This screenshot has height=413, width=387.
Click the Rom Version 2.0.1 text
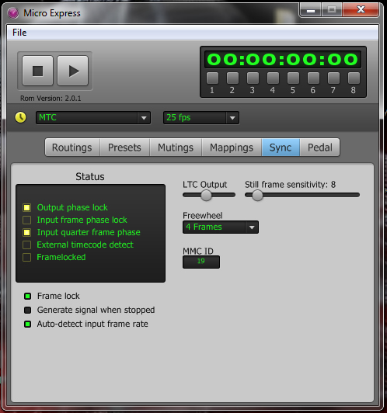coord(51,99)
